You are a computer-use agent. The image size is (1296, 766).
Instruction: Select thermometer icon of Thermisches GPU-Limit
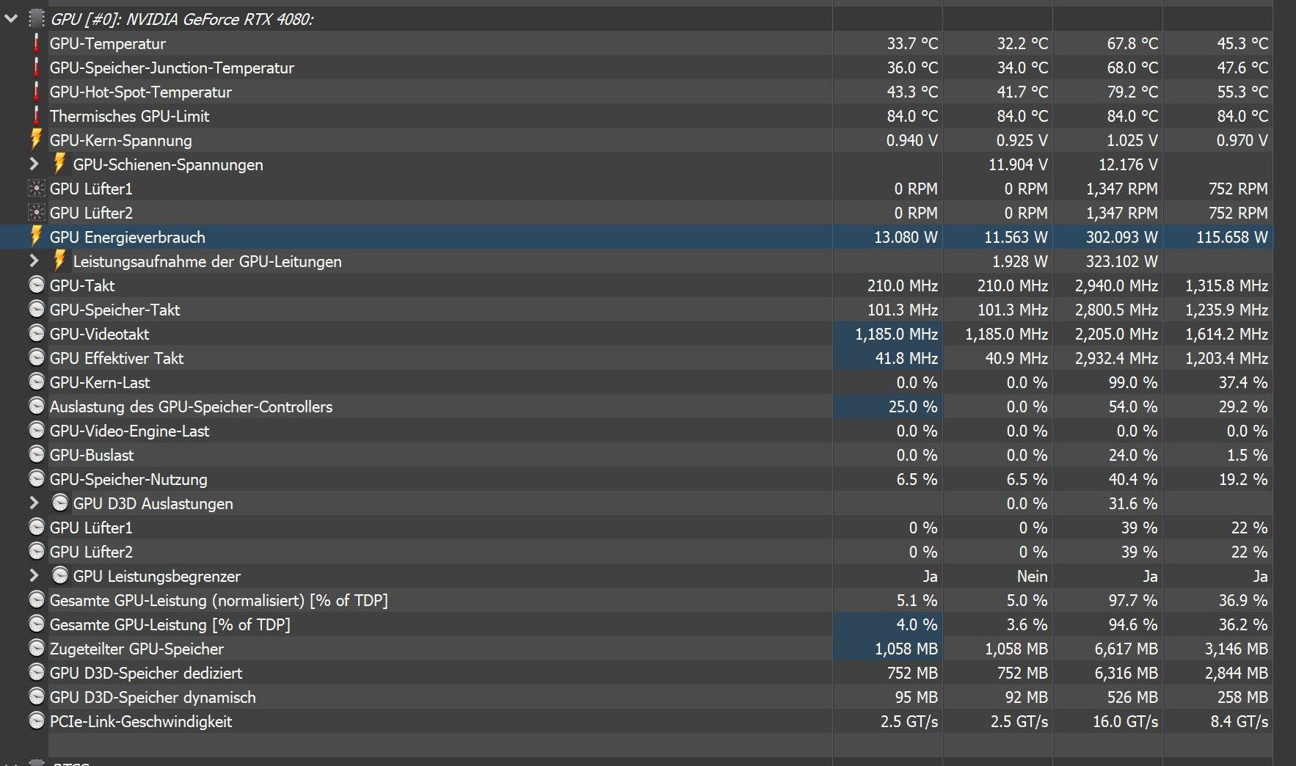click(36, 116)
